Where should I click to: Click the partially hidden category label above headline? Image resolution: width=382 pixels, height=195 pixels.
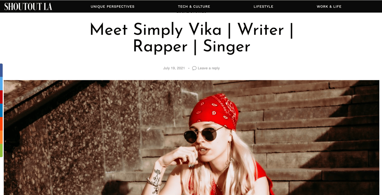pyautogui.click(x=191, y=12)
